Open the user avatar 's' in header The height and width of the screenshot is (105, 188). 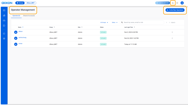click(182, 3)
